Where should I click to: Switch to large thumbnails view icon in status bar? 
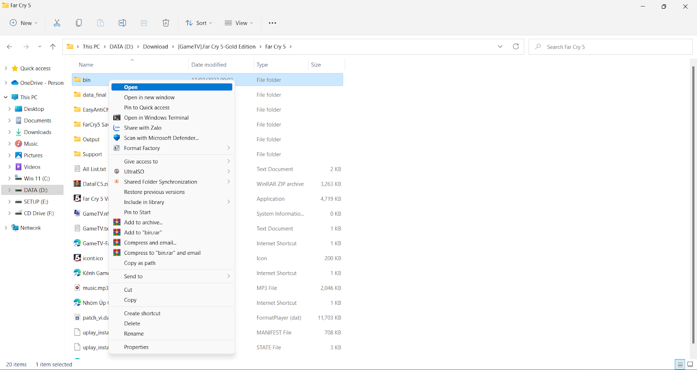coord(690,364)
